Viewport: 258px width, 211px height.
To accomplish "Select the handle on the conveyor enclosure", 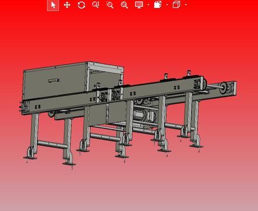I will click(x=54, y=80).
